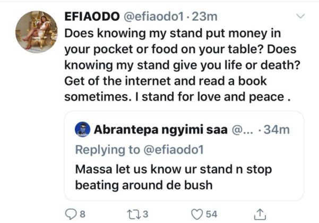Click the EFIAODO display name
This screenshot has width=319, height=223.
pyautogui.click(x=92, y=17)
